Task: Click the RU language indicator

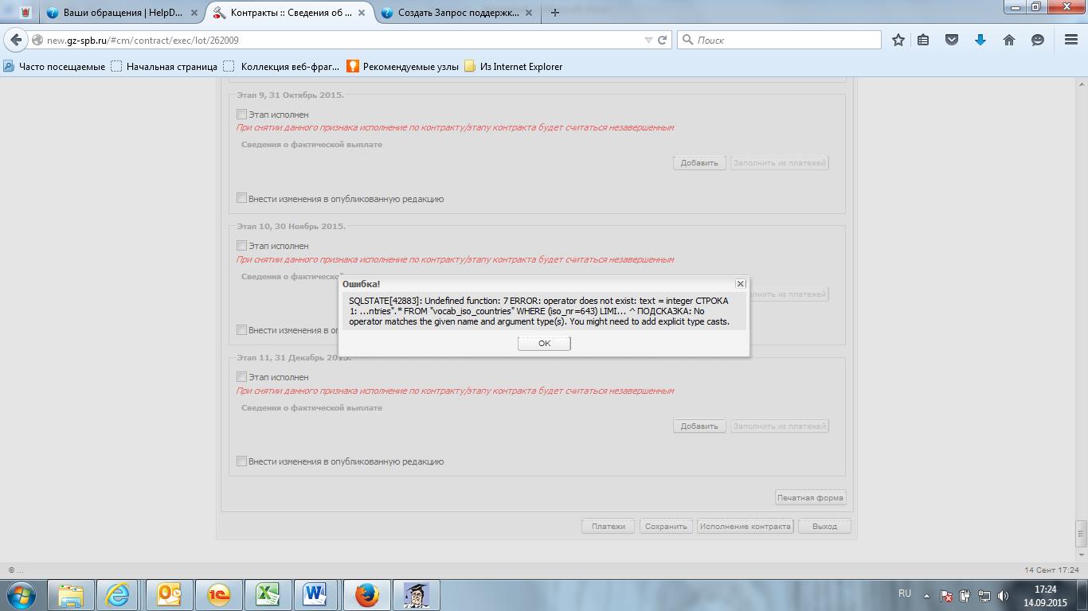Action: (x=905, y=593)
